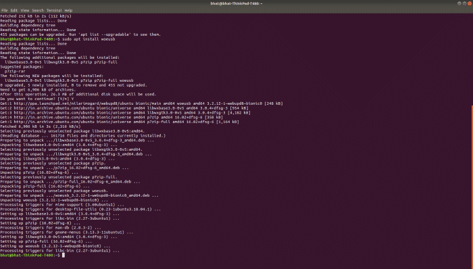This screenshot has height=269, width=473.
Task: Click the archive URL in Get:3 line
Action: click(x=54, y=113)
